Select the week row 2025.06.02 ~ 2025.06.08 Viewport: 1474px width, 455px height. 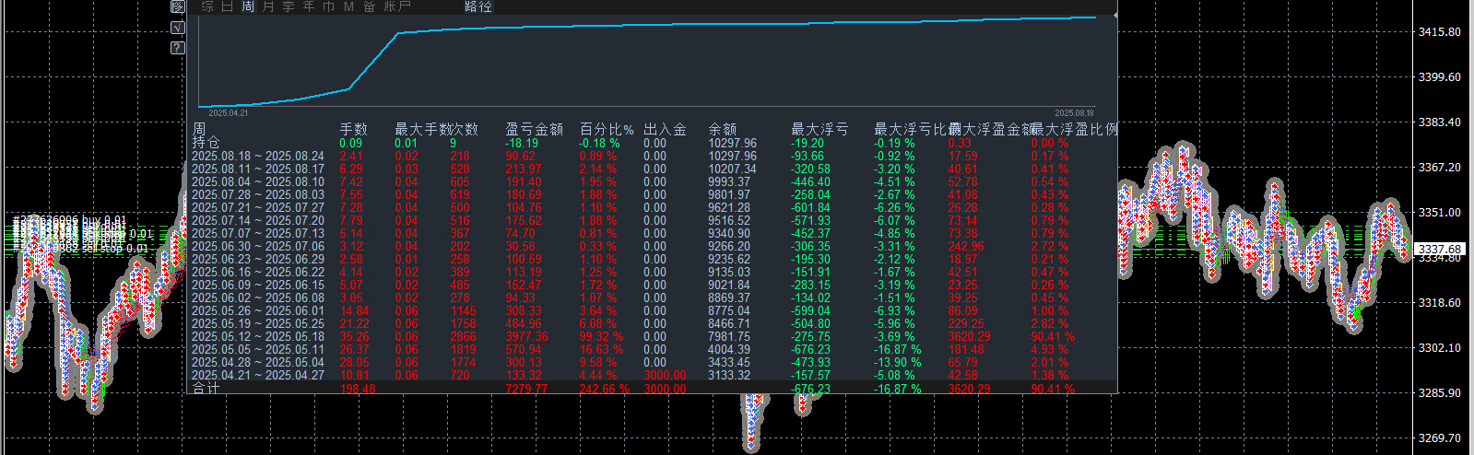click(258, 297)
